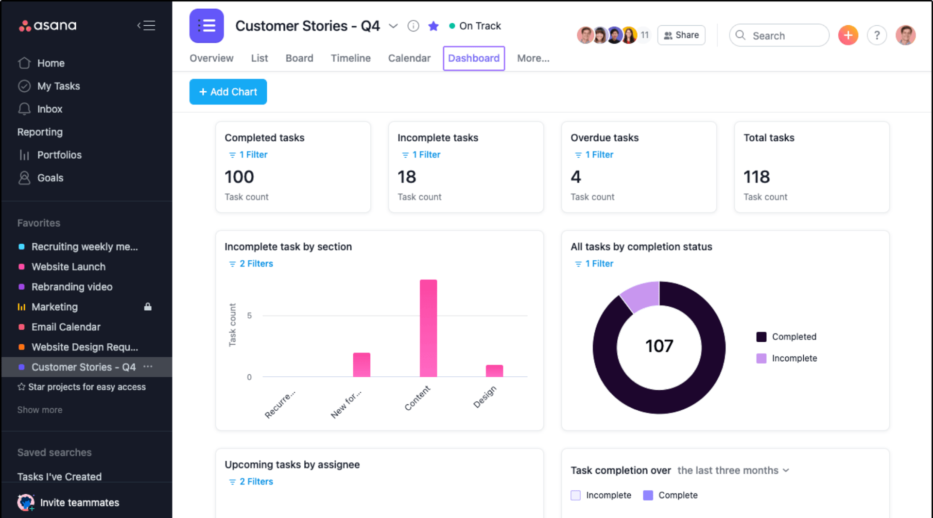Viewport: 933px width, 518px height.
Task: Open the Inbox from sidebar
Action: 51,109
